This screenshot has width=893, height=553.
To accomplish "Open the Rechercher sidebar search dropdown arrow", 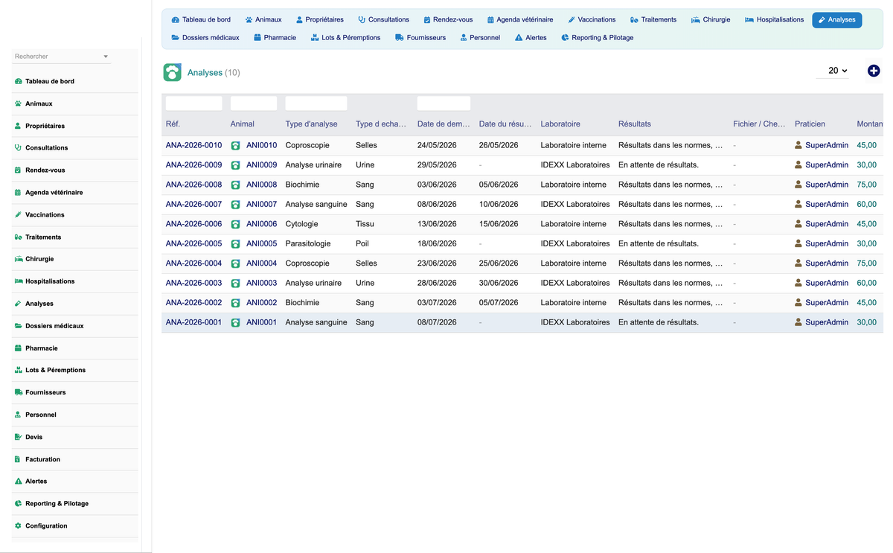I will coord(106,57).
